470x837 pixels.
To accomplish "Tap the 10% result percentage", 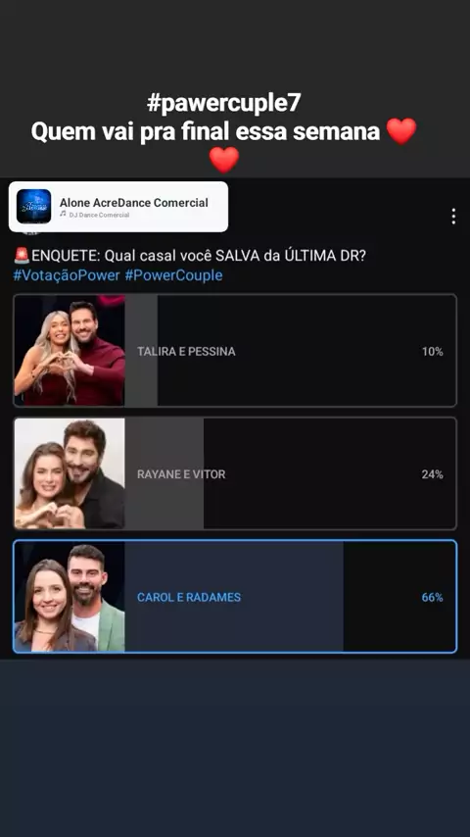I will pos(432,351).
